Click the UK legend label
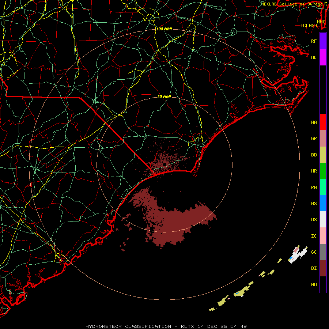The image size is (329, 329). click(x=314, y=57)
